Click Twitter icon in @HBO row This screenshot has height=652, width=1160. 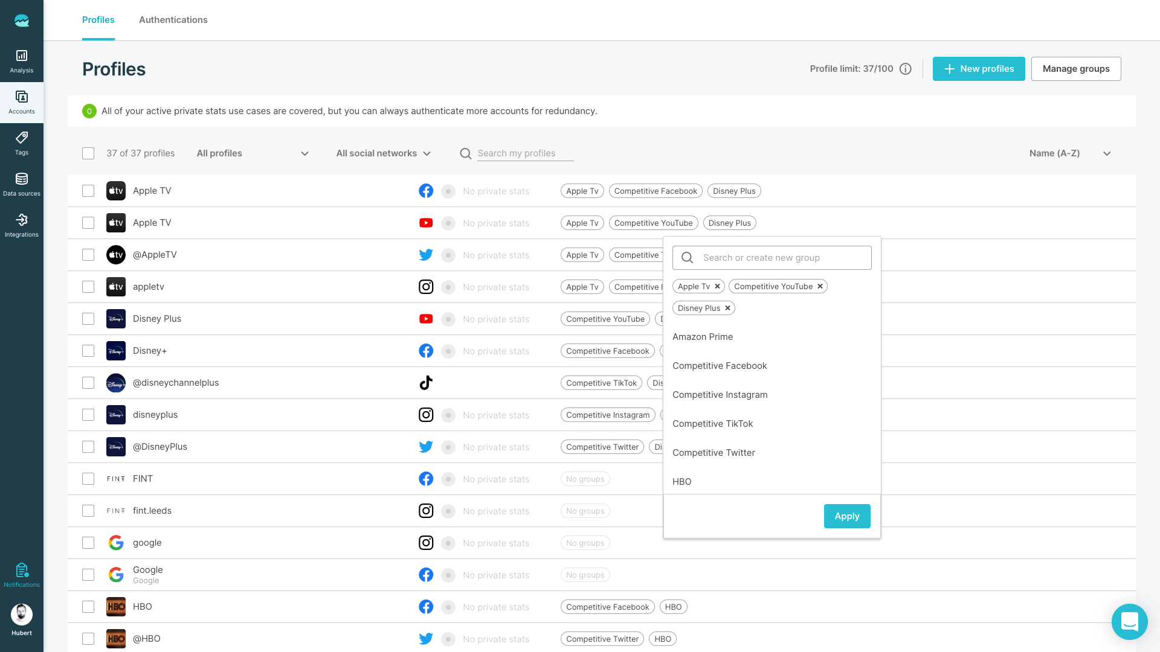point(426,639)
